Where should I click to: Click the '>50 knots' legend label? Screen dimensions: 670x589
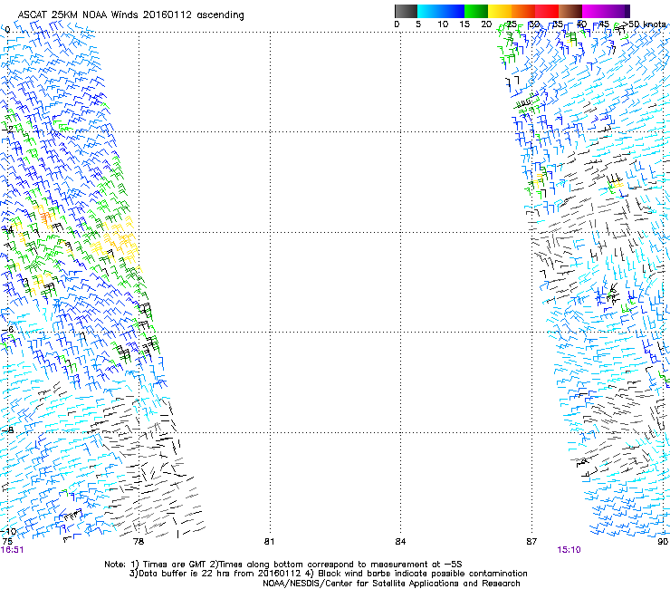(x=645, y=24)
